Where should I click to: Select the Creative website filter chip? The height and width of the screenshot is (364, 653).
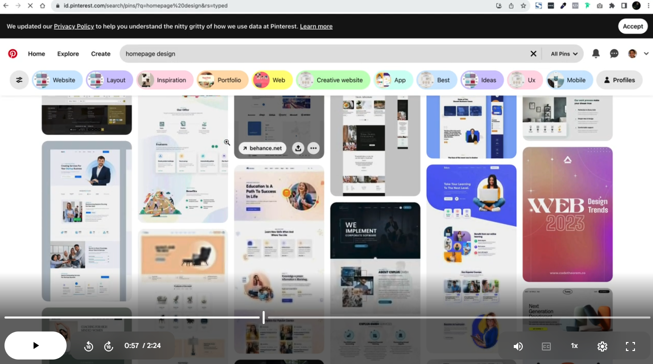pyautogui.click(x=333, y=80)
